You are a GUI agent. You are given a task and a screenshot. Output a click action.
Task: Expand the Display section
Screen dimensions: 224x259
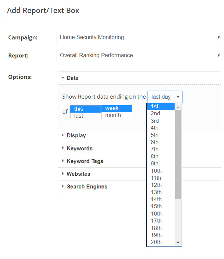76,136
